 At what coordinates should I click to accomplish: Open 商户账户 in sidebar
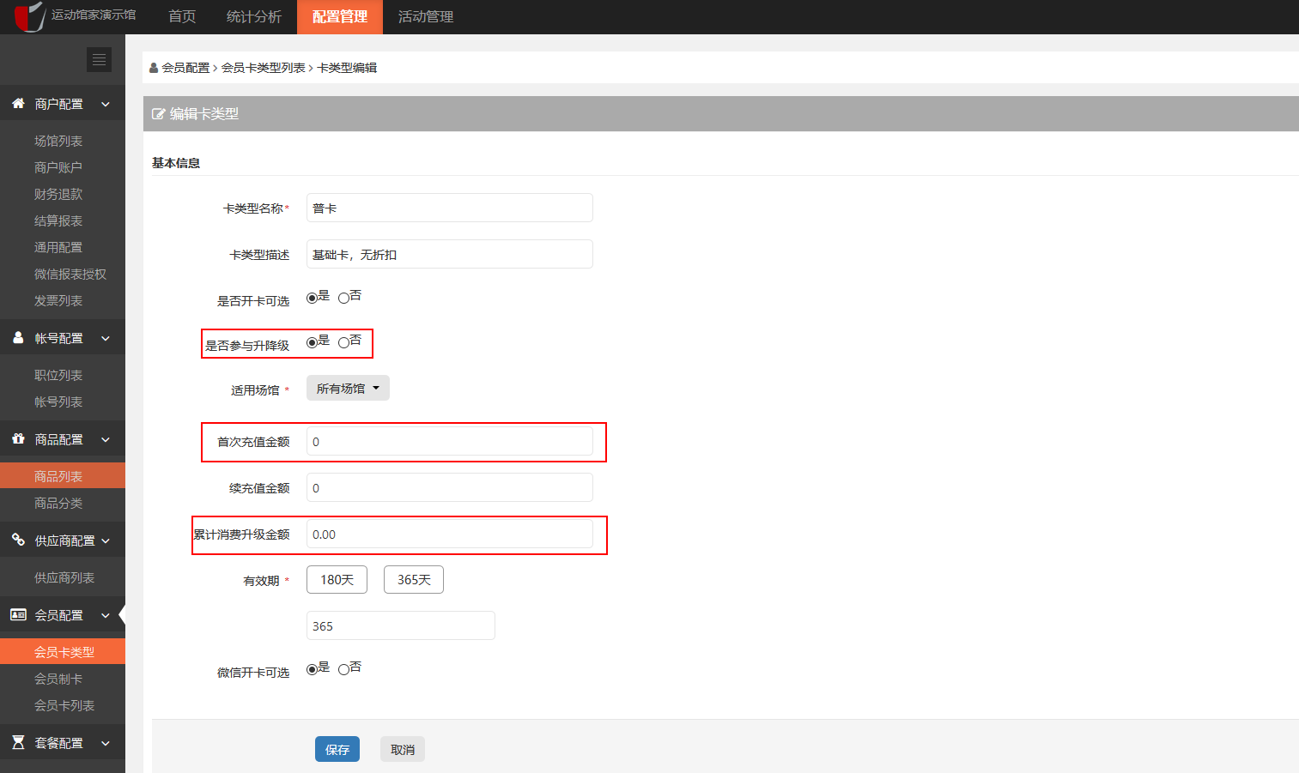(x=58, y=167)
